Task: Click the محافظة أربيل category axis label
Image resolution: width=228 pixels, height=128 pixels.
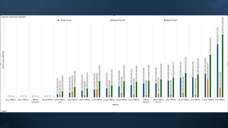Action: click(x=11, y=99)
